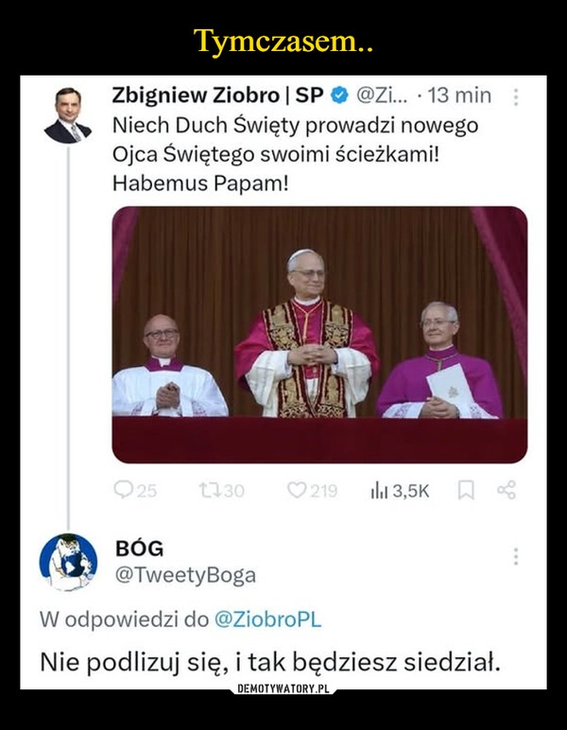The width and height of the screenshot is (567, 730).
Task: Click the reply text 'Nie podlizuj się'
Action: pyautogui.click(x=134, y=663)
